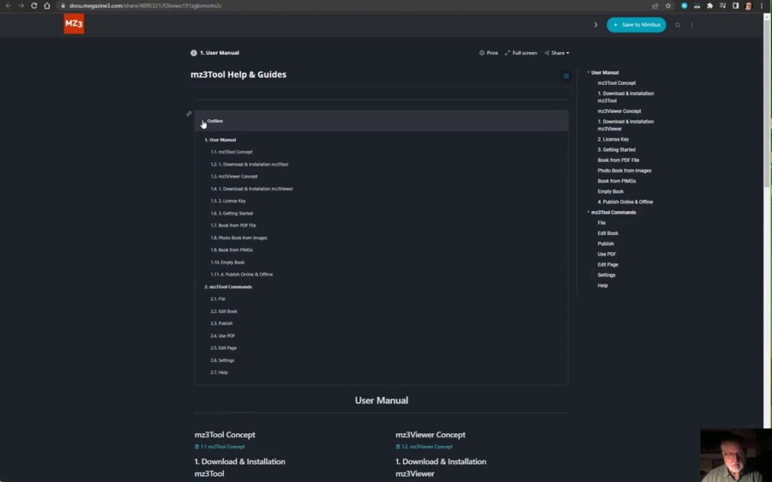Select '2. License Key' in the right sidebar
The height and width of the screenshot is (482, 772).
[x=613, y=139]
